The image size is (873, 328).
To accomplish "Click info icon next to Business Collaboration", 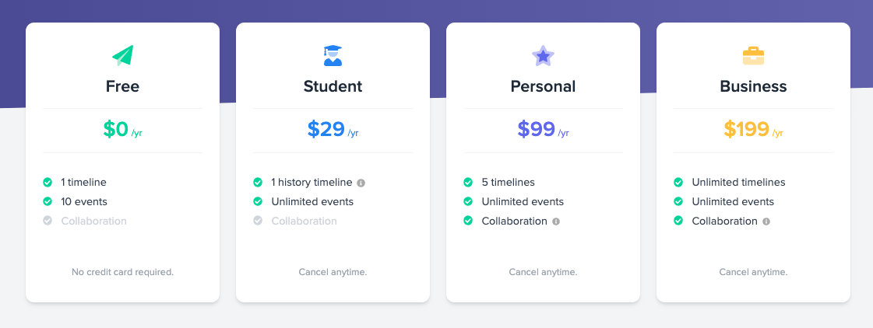I will [766, 222].
